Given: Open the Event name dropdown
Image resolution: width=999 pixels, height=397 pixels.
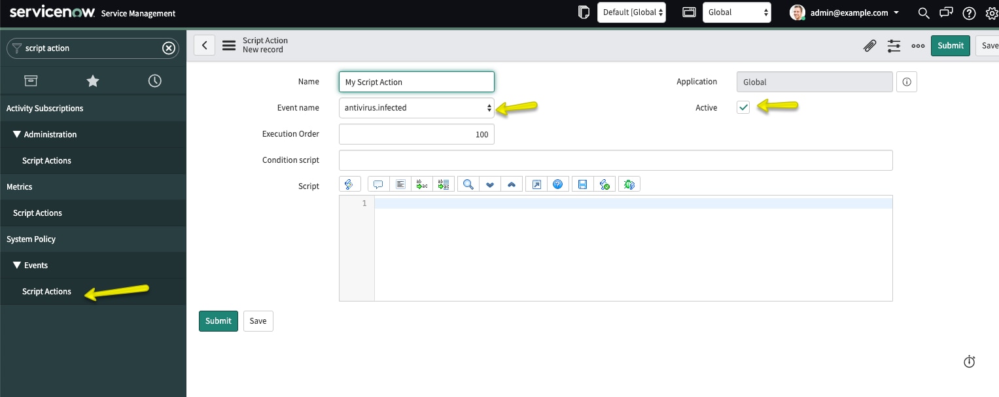Looking at the screenshot, I should tap(416, 107).
